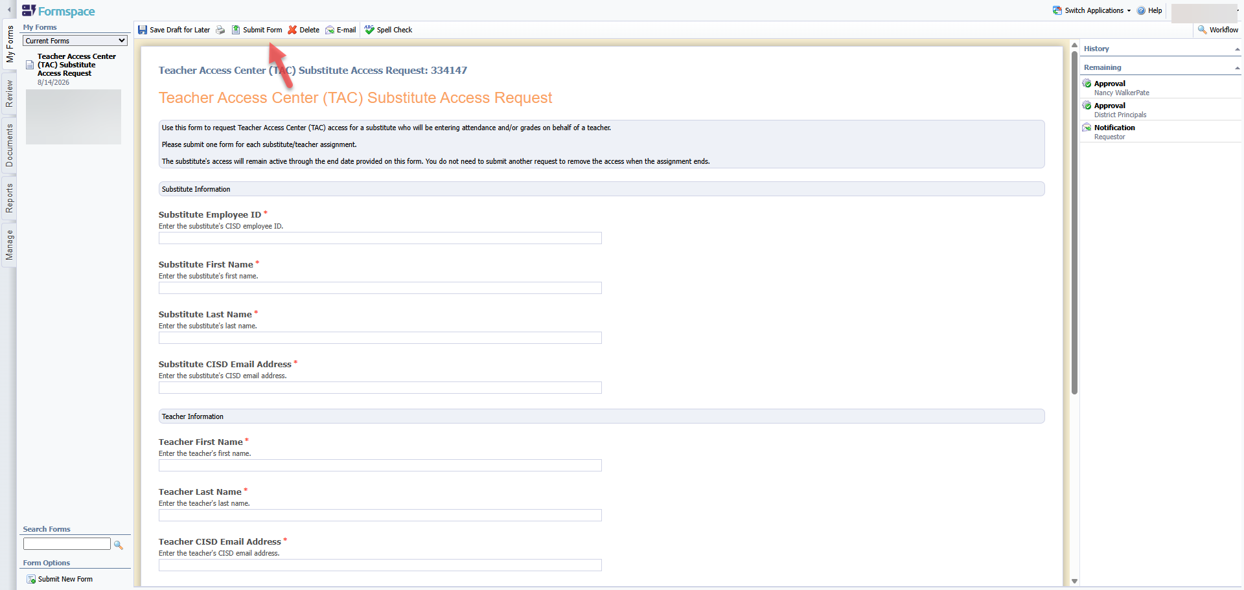1244x590 pixels.
Task: Click the "Search Forms" label
Action: point(47,529)
